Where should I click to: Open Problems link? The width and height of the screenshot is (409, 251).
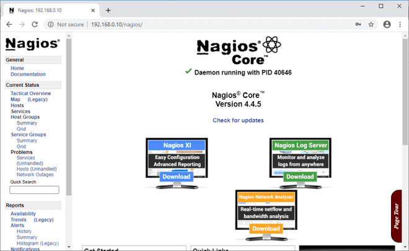pos(22,152)
